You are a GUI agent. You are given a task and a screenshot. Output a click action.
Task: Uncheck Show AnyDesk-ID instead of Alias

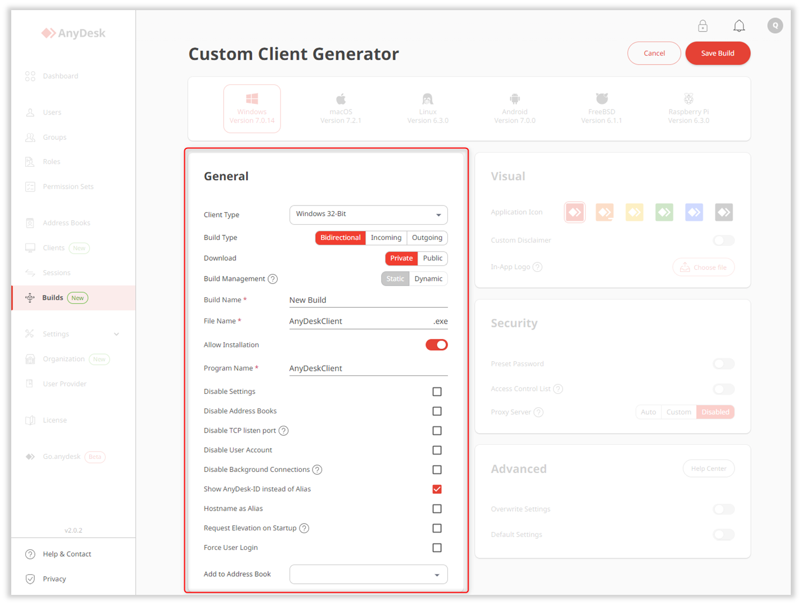pyautogui.click(x=437, y=489)
